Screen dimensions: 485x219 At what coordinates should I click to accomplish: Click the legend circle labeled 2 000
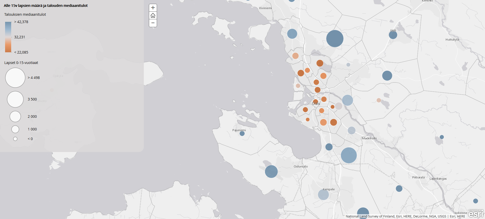click(15, 116)
